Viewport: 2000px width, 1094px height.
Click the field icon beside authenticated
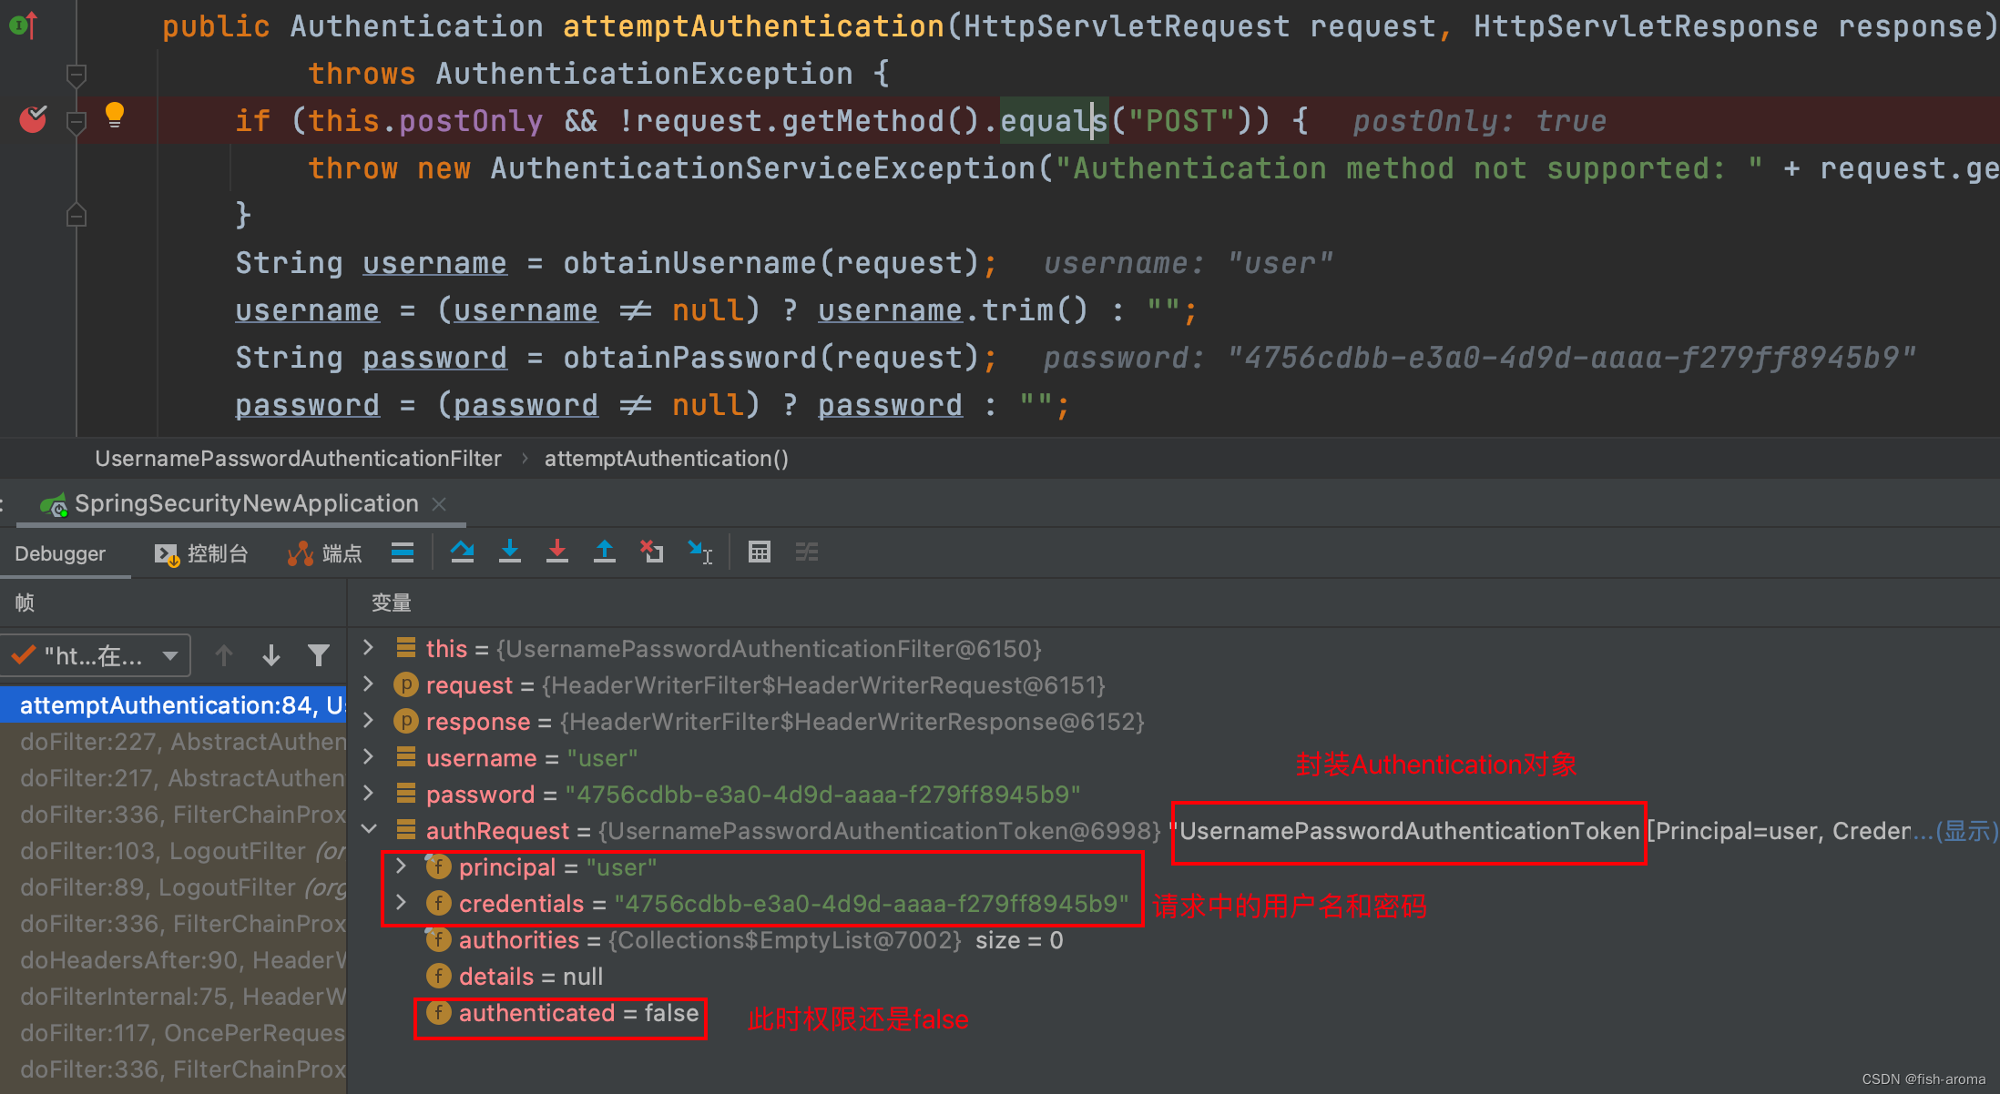point(438,1012)
